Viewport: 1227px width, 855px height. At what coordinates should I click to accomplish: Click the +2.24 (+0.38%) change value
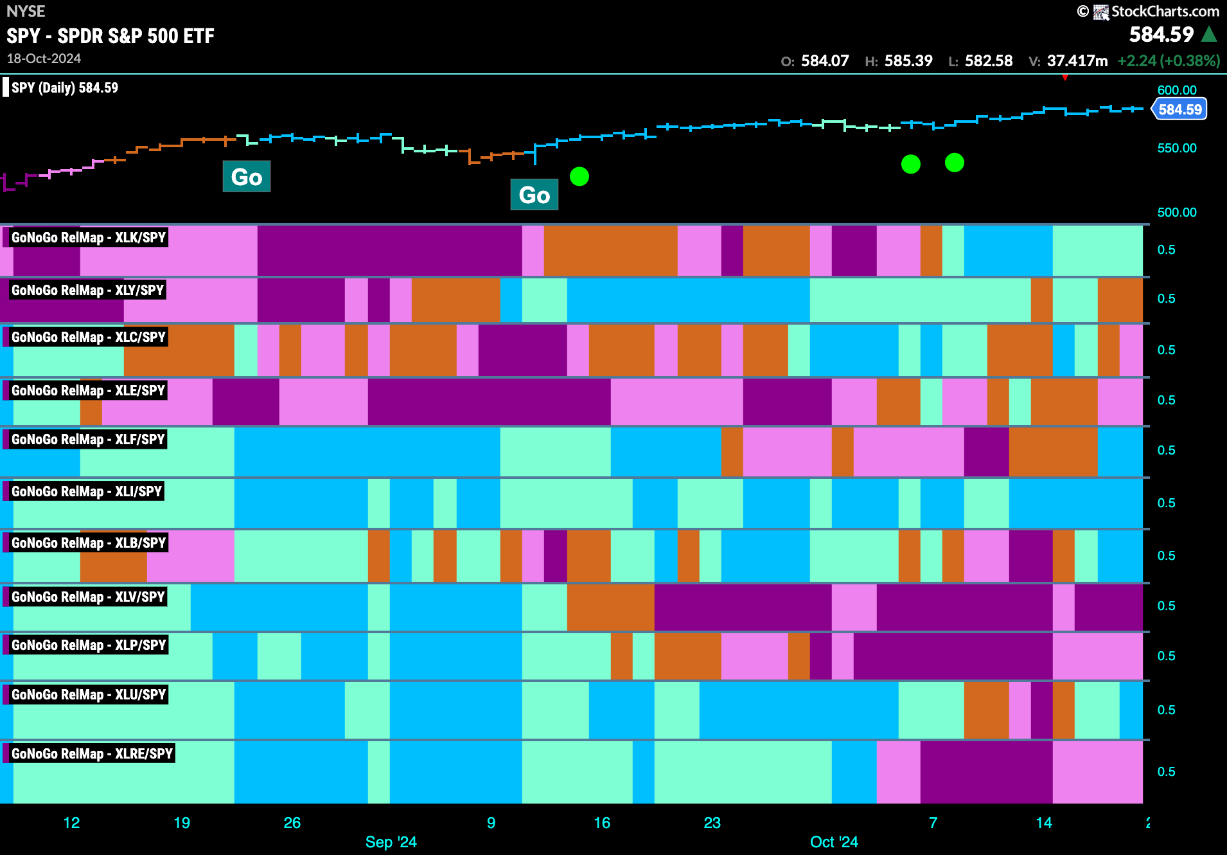[1169, 61]
